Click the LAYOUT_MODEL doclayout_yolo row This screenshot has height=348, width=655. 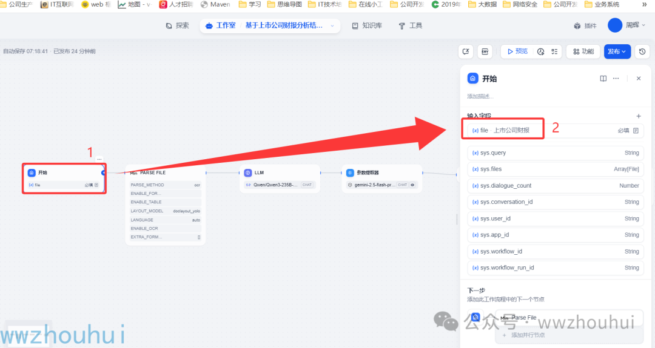(166, 211)
